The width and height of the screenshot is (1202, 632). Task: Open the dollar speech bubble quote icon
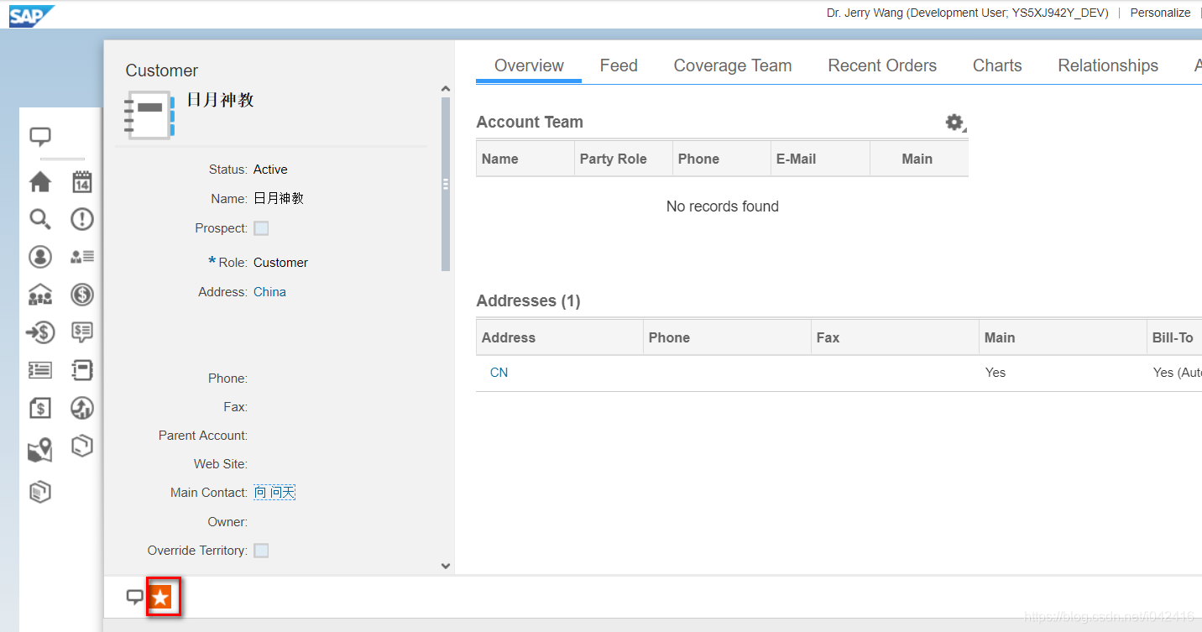82,332
